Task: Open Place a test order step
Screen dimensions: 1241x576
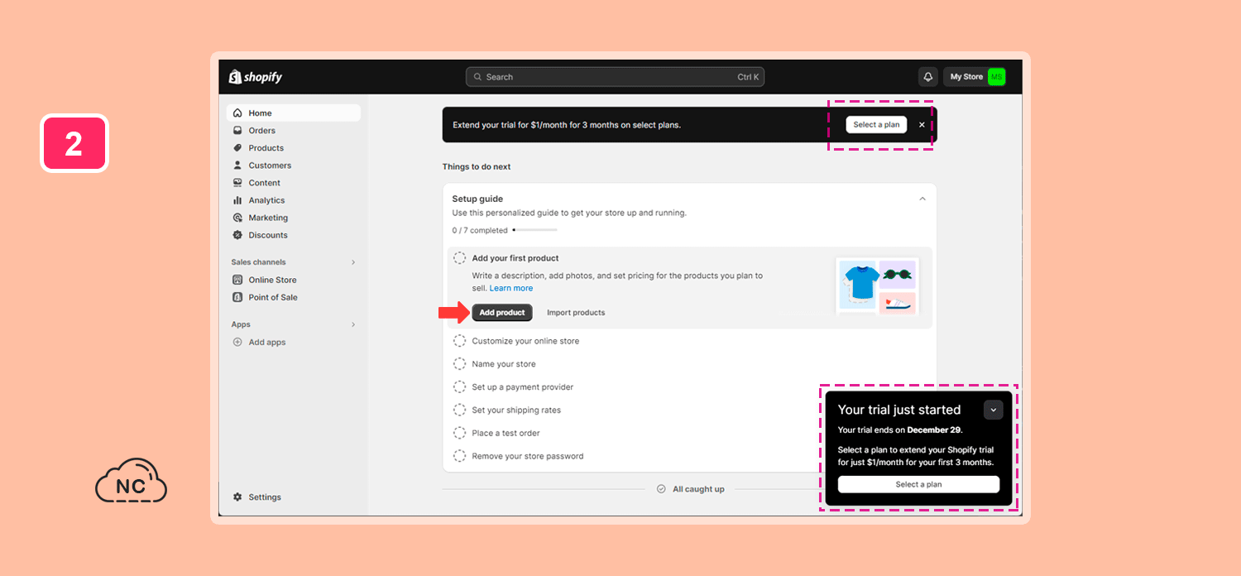Action: 506,433
